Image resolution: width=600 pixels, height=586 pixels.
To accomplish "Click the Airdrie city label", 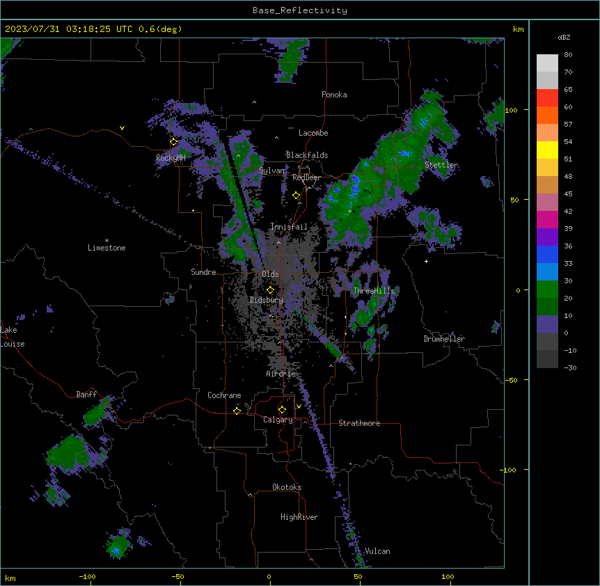I will click(x=281, y=374).
